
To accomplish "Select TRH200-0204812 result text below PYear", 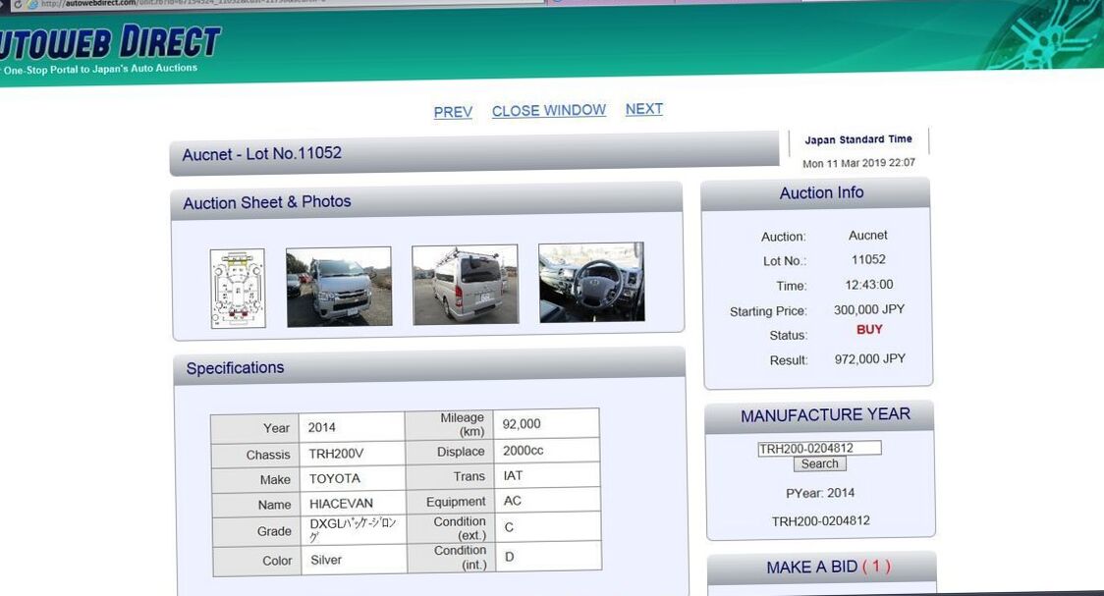I will [820, 521].
